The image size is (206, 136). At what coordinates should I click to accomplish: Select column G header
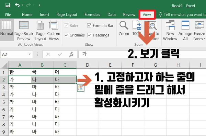tap(156, 65)
